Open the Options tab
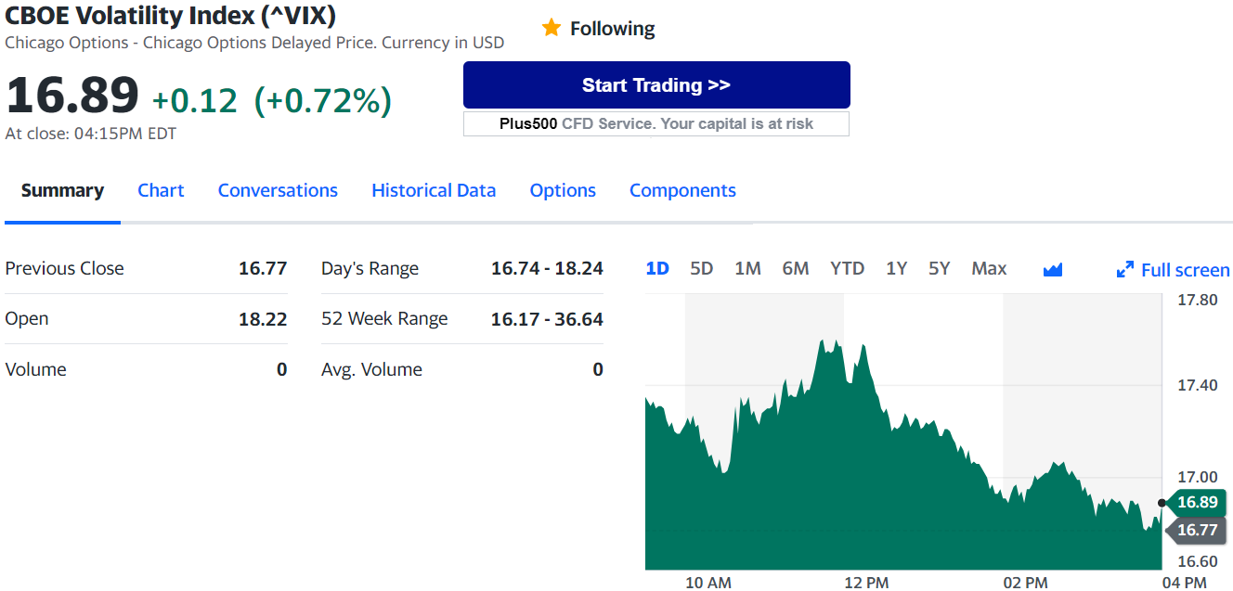The height and width of the screenshot is (591, 1233). (563, 190)
